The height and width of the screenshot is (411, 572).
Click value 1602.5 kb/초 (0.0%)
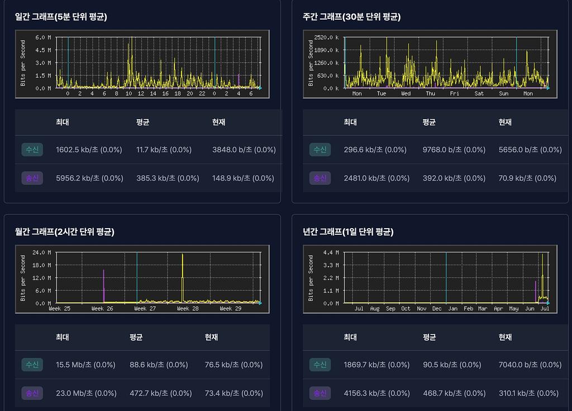pyautogui.click(x=89, y=150)
